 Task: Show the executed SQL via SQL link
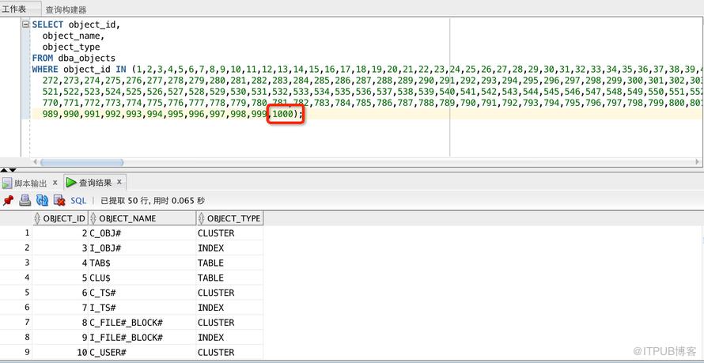tap(78, 201)
